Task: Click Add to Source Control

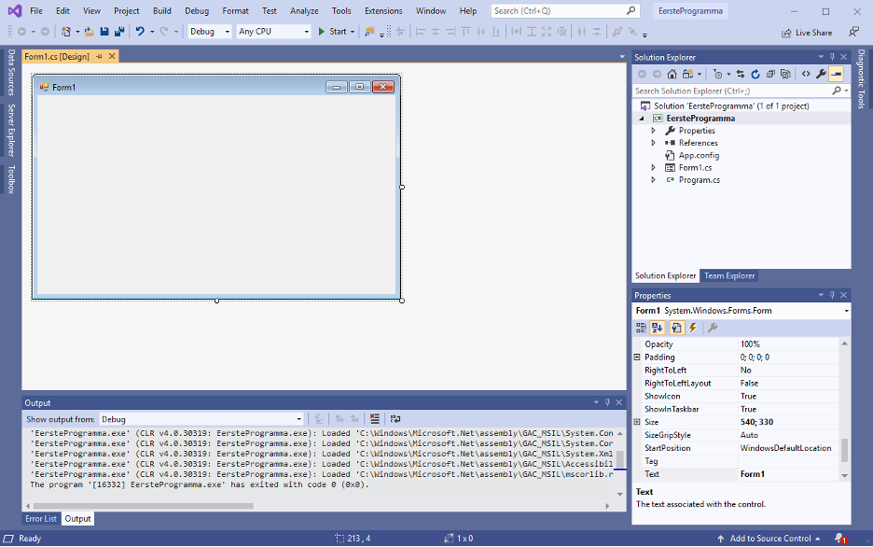Action: coord(770,538)
